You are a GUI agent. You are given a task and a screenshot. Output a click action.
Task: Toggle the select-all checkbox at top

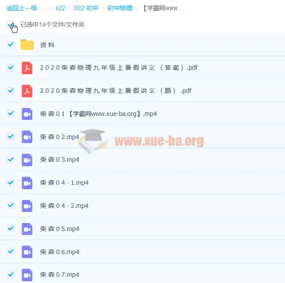10,24
